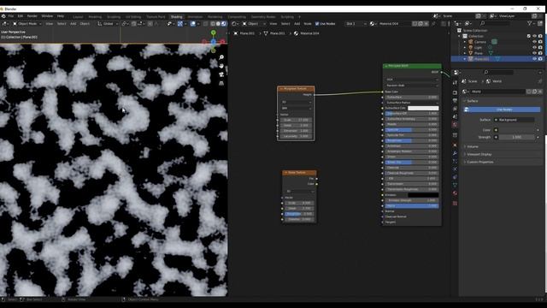Viewport: 547px width, 308px height.
Task: Toggle viewport overlays icon
Action: [192, 24]
